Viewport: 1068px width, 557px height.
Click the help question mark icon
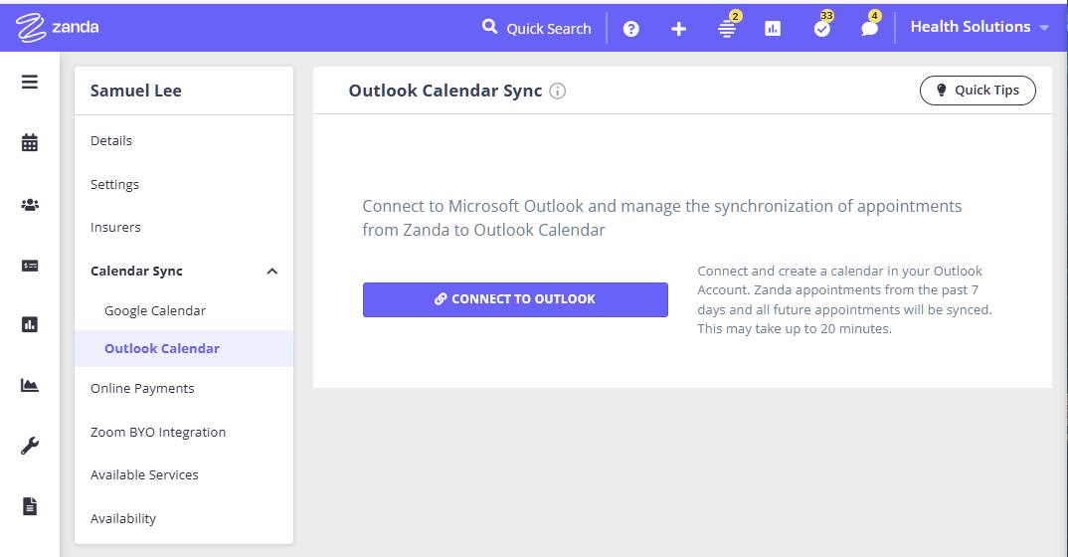[630, 29]
